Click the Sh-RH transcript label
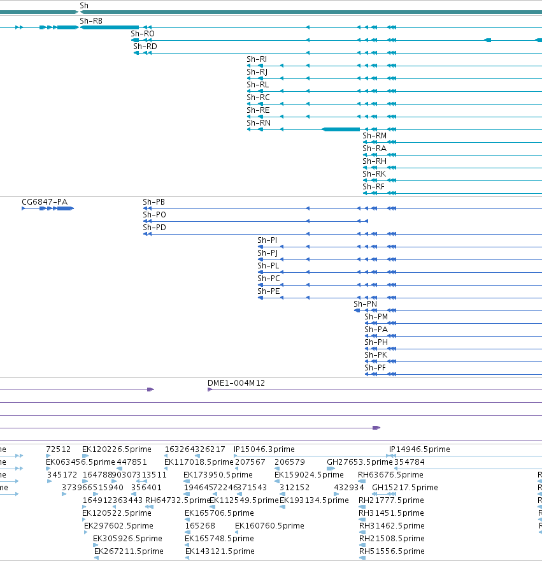Image resolution: width=542 pixels, height=561 pixels. pyautogui.click(x=374, y=161)
